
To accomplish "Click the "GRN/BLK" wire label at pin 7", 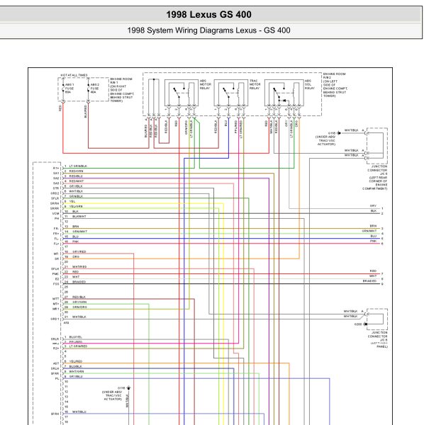I will pyautogui.click(x=76, y=196).
